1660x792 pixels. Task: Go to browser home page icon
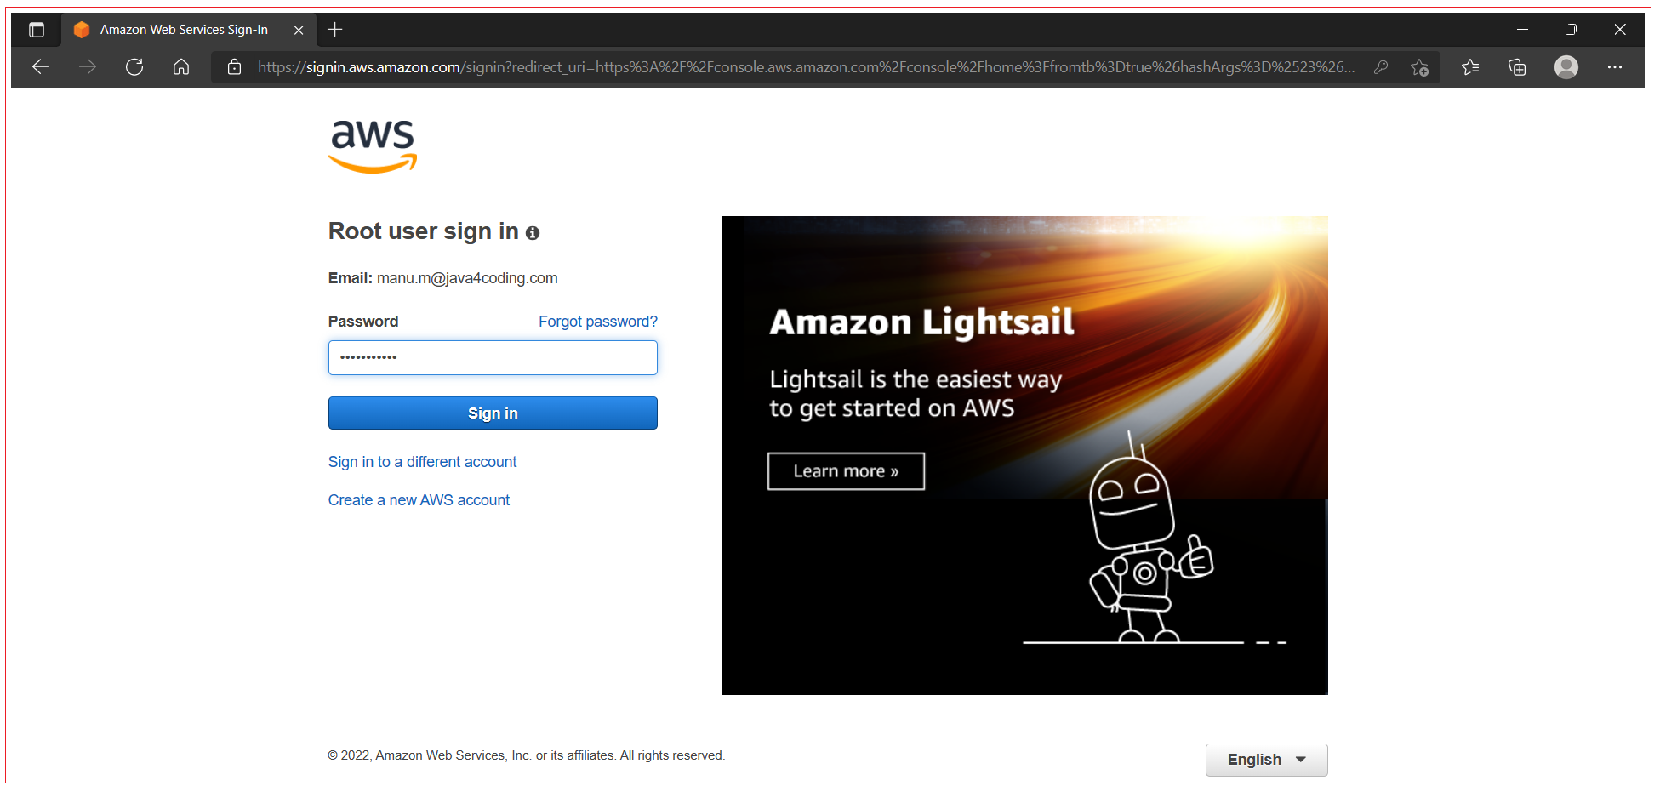[181, 67]
